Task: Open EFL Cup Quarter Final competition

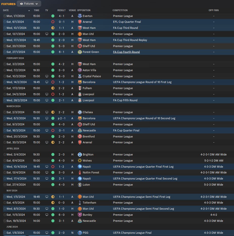Action: (127, 22)
